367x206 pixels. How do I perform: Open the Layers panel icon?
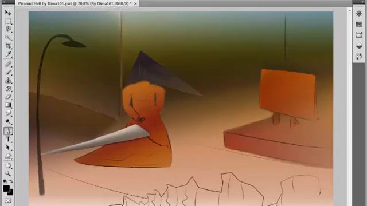tap(359, 46)
